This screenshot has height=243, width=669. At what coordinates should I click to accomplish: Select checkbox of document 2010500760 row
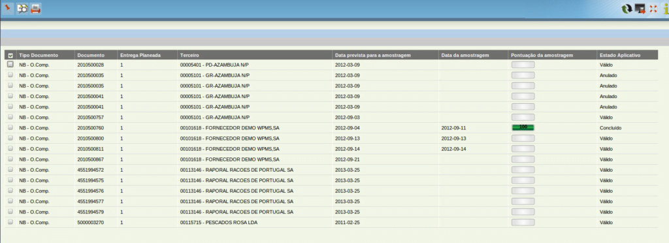[x=10, y=127]
